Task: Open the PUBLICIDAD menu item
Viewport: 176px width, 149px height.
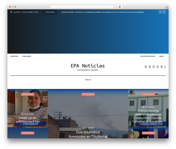Action: [27, 56]
